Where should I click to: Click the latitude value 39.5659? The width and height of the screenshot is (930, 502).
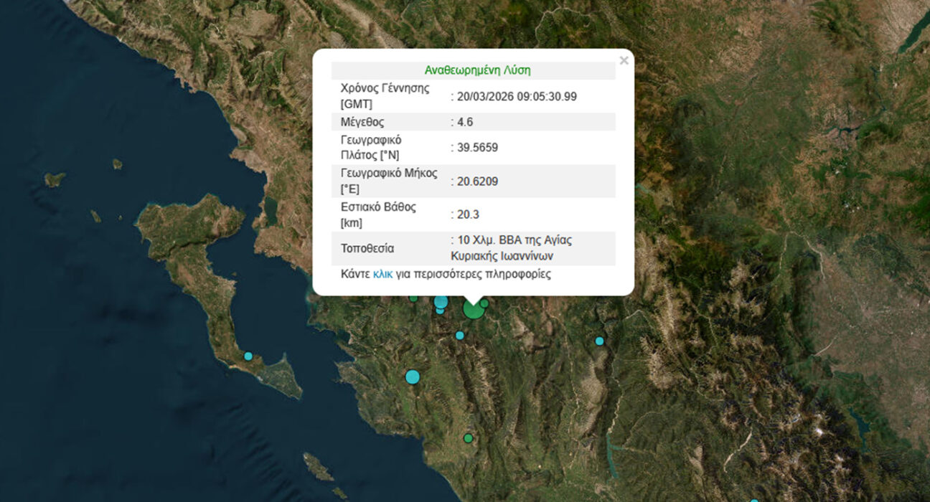(477, 148)
